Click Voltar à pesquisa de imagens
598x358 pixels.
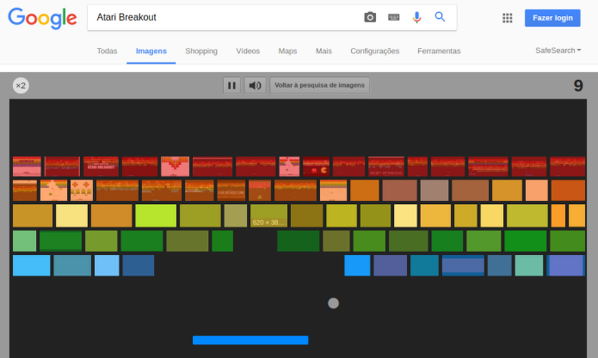[320, 86]
